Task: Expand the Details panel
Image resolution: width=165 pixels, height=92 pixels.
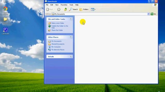Action: point(71,56)
